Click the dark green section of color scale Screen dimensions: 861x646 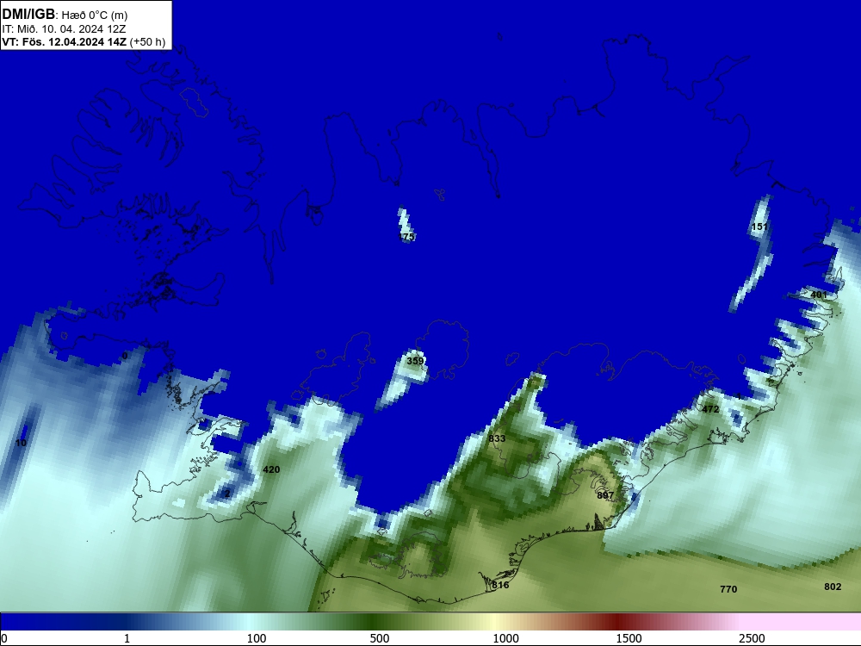coord(374,621)
